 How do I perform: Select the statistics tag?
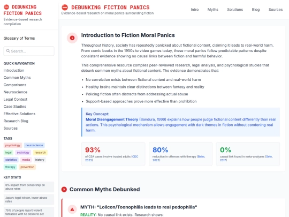(x=11, y=160)
